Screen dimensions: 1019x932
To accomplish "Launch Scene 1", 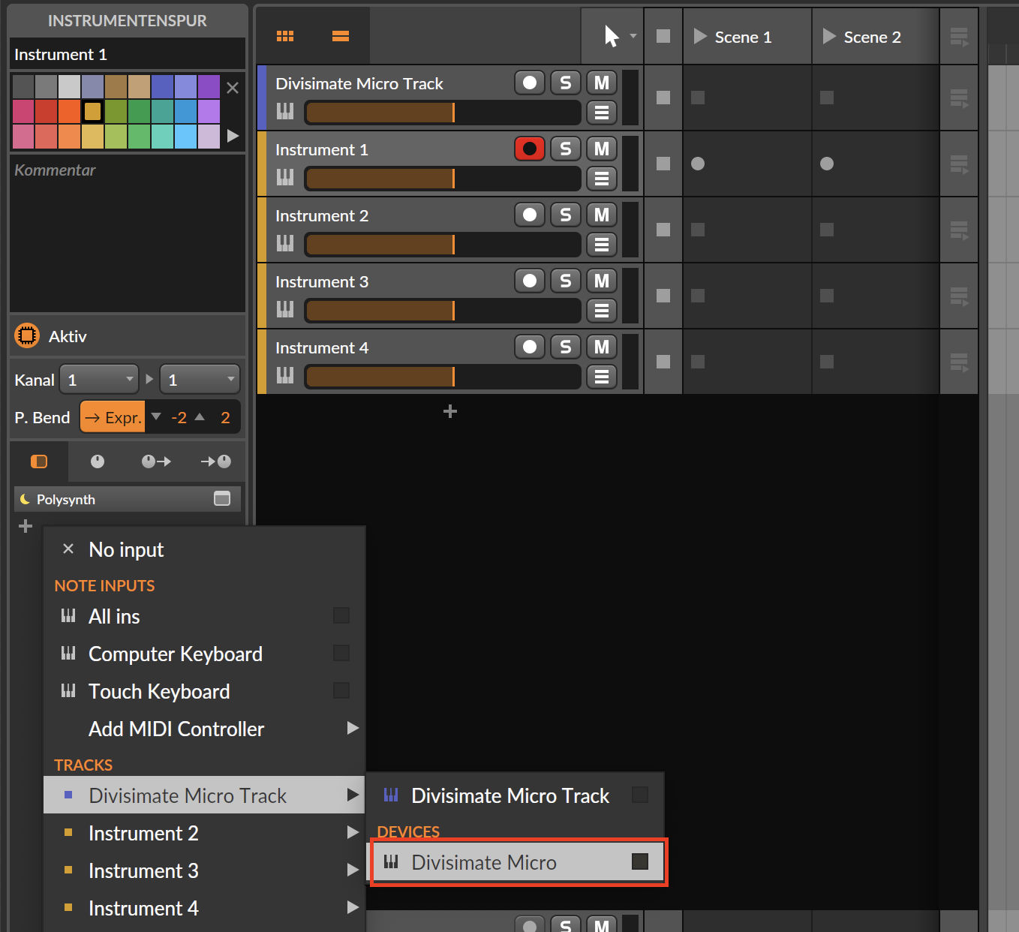I will click(x=701, y=37).
